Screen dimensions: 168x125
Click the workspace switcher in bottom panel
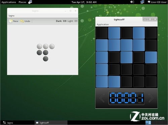(x=148, y=122)
